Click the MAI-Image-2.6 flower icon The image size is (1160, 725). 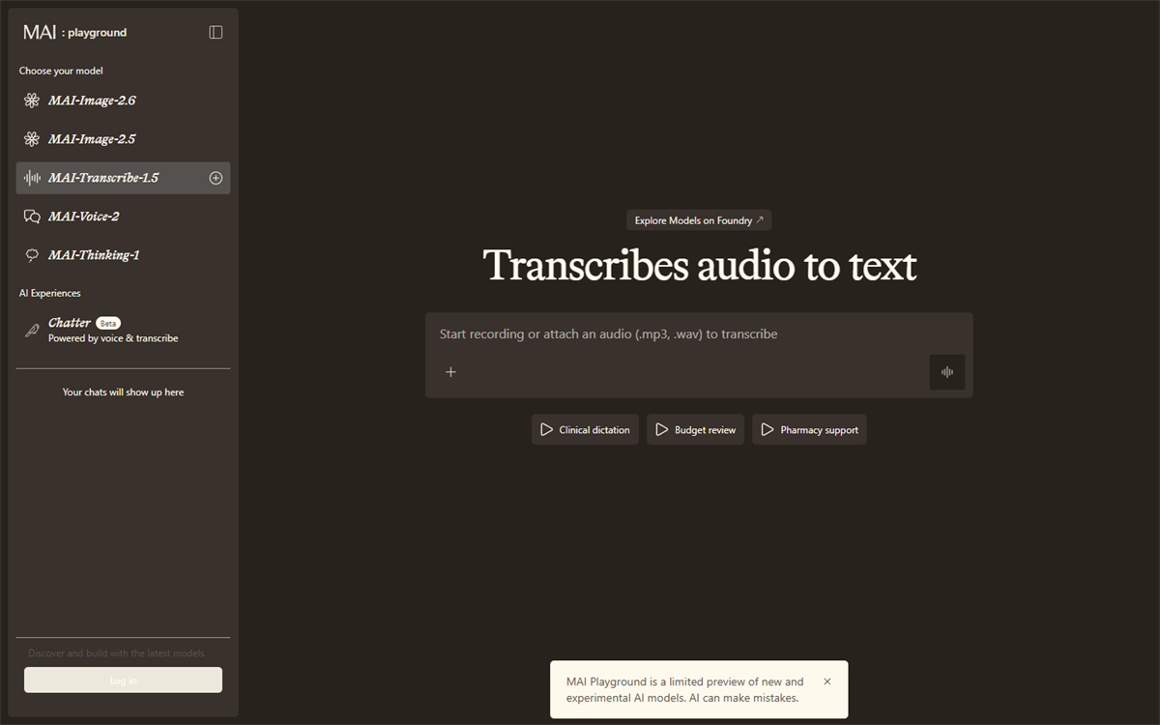coord(32,101)
